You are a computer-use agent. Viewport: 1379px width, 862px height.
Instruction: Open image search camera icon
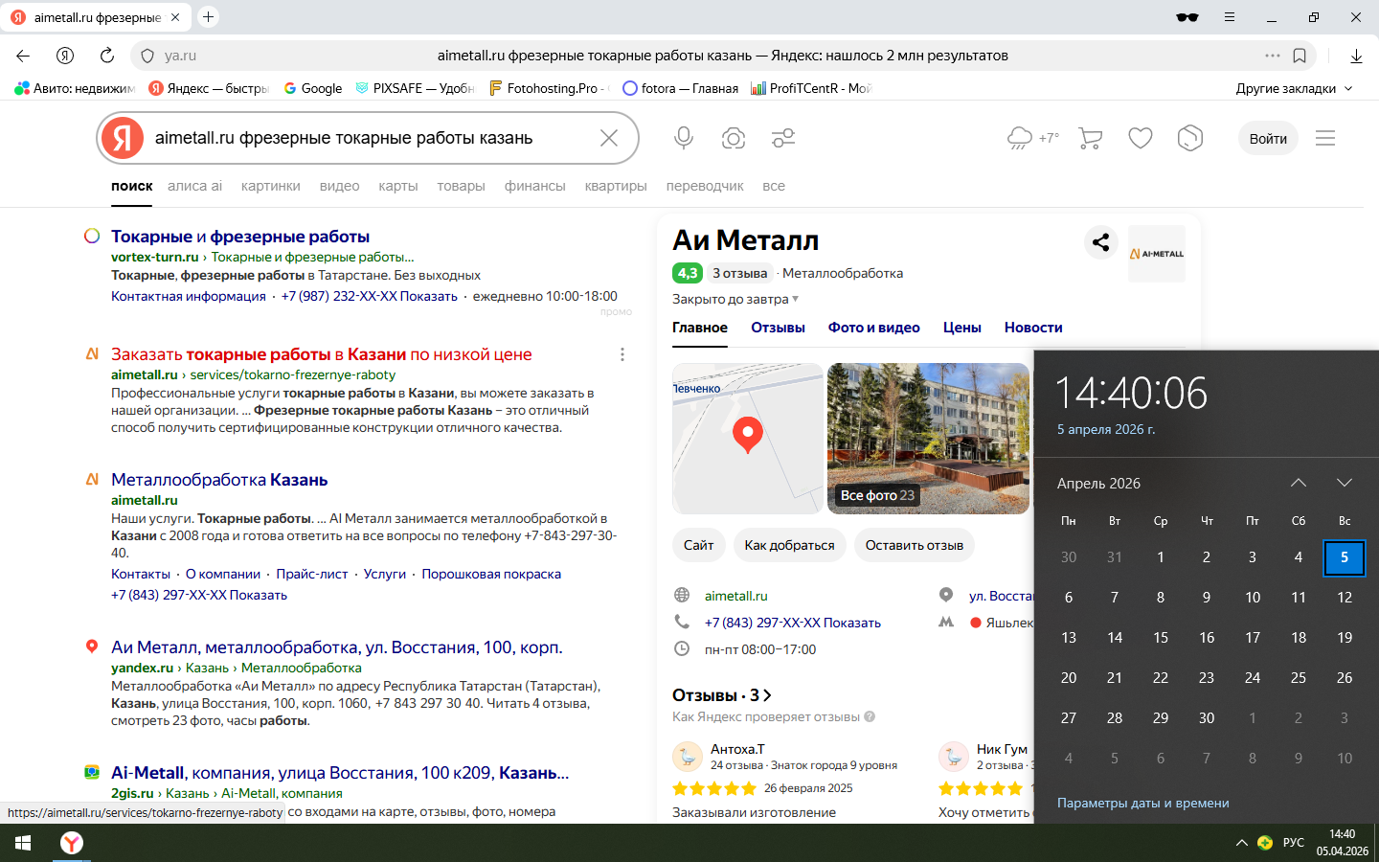coord(734,138)
